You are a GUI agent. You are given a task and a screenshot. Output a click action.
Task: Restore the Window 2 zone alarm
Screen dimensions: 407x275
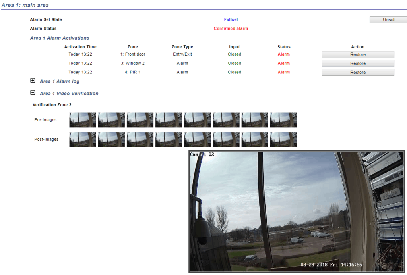click(x=357, y=63)
